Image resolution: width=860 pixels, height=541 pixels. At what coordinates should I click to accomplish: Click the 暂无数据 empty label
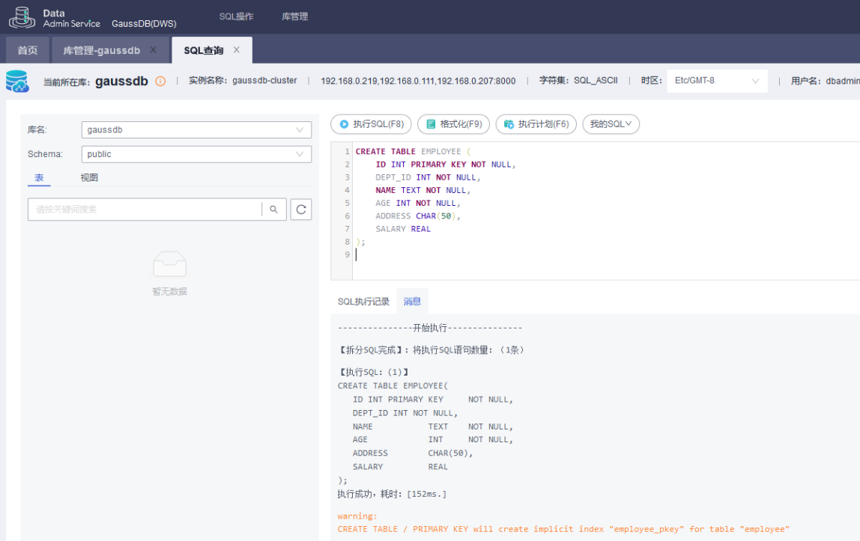coord(169,291)
